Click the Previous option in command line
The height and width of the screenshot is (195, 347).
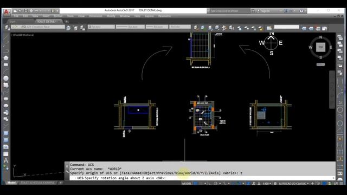[165, 173]
